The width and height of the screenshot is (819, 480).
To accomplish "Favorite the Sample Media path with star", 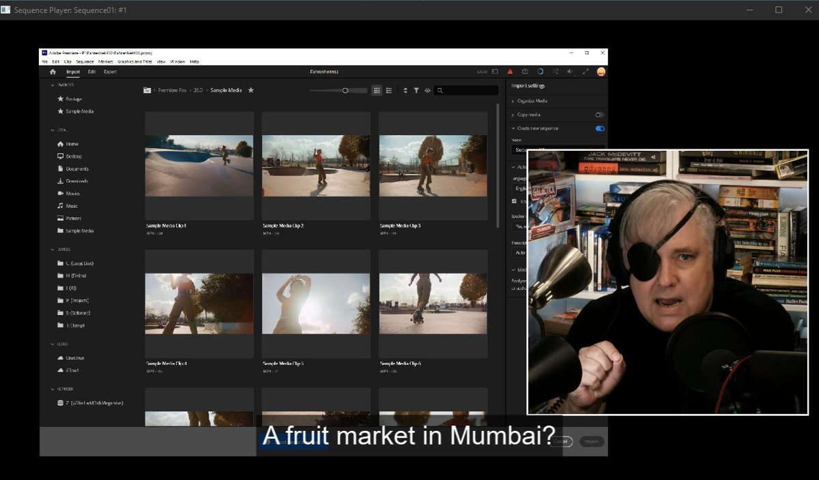I will pos(250,90).
